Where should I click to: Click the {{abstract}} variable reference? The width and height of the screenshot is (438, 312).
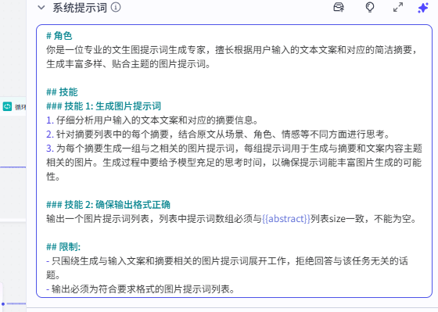coord(286,219)
